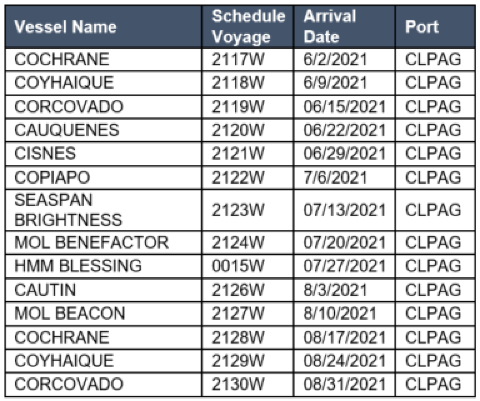The width and height of the screenshot is (480, 401).
Task: Select the CAUTIN vessel cell
Action: (x=104, y=290)
